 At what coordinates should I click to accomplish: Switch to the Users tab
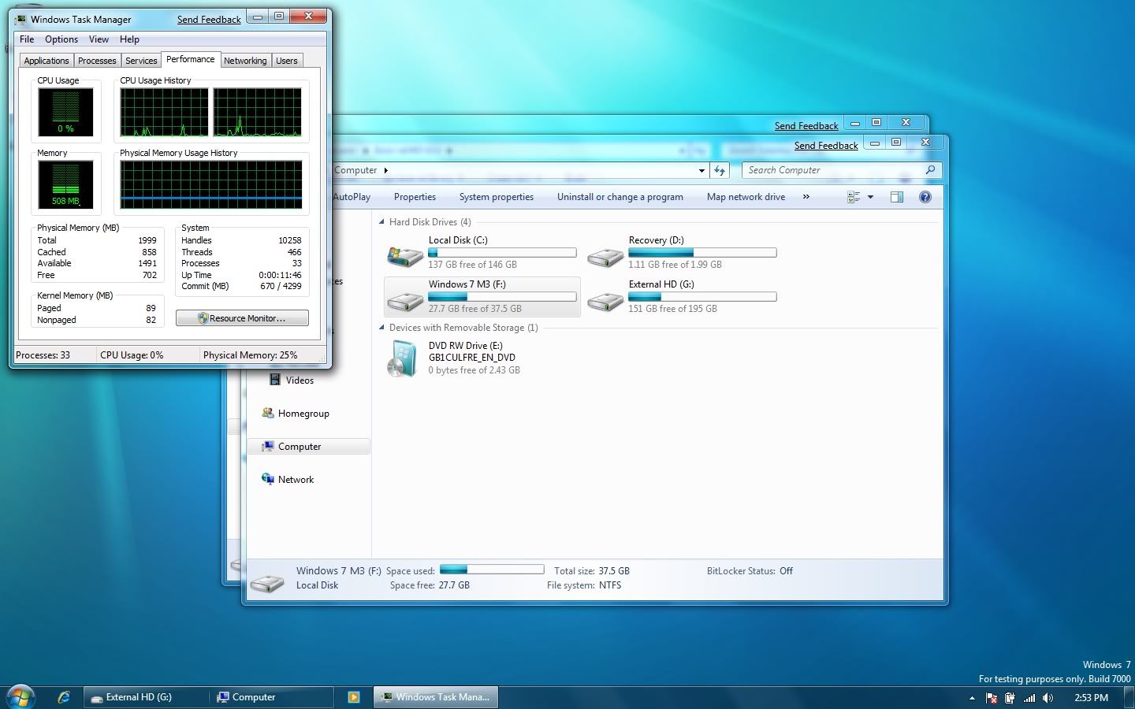287,61
